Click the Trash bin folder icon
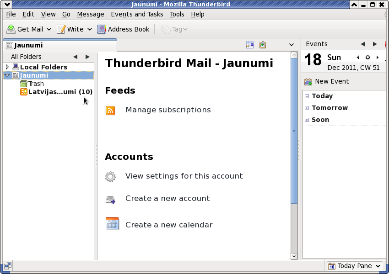389x274 pixels. point(23,84)
